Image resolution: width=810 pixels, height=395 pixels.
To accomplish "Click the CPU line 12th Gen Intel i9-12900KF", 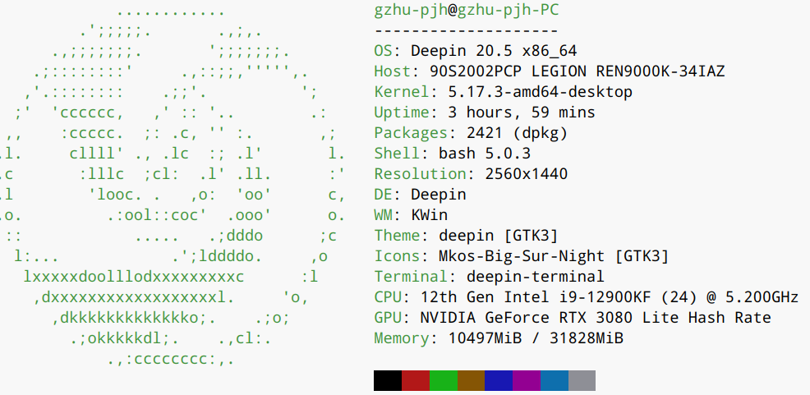I will click(x=587, y=297).
